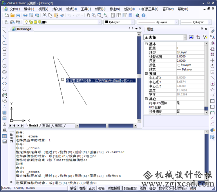Click the 捕捉 snap button in status bar
Screen dimensions: 217x192
pos(73,188)
